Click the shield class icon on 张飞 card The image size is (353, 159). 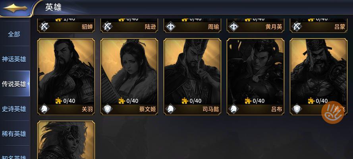[x=297, y=109]
